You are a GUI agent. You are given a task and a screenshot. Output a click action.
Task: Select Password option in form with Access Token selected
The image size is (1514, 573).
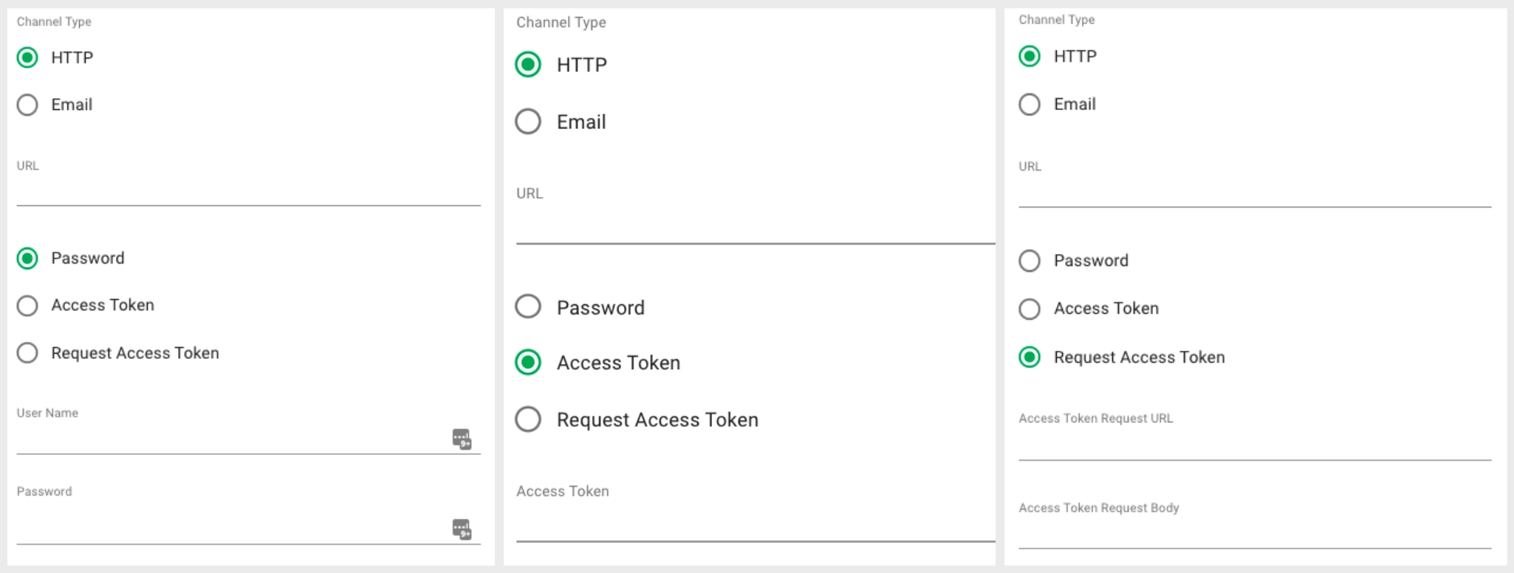(528, 306)
